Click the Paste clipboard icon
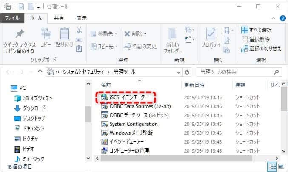 coord(64,34)
